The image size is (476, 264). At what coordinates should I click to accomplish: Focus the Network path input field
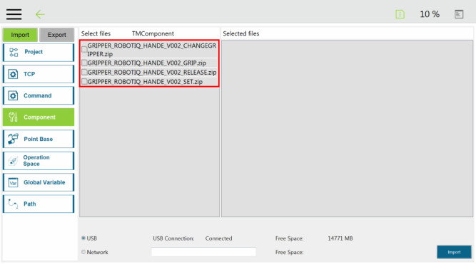point(203,252)
